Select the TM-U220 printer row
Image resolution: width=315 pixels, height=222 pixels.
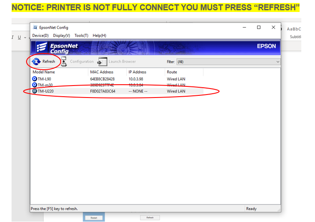point(118,91)
